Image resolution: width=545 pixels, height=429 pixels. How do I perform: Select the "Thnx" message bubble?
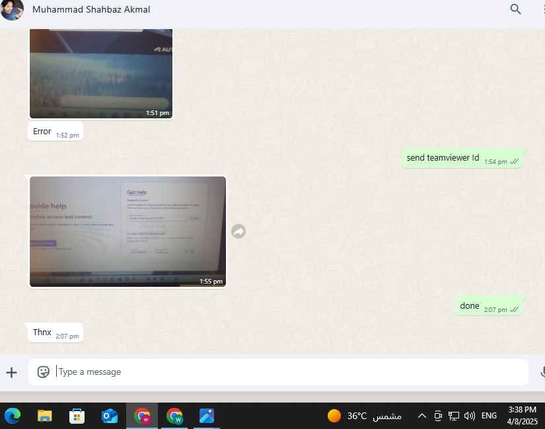(55, 332)
